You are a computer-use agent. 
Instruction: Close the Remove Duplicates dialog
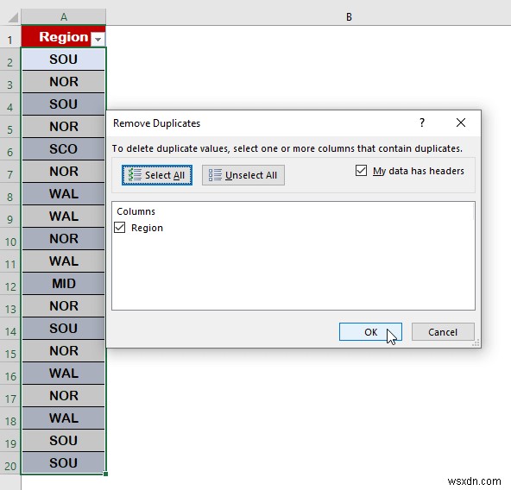(461, 122)
